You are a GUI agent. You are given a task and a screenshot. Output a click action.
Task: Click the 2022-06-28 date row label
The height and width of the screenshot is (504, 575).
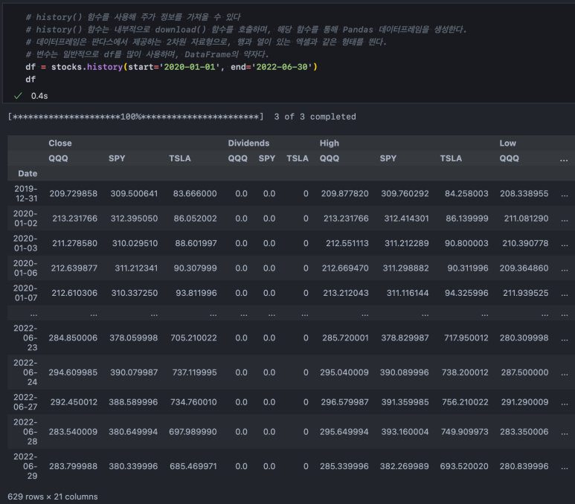tap(25, 431)
